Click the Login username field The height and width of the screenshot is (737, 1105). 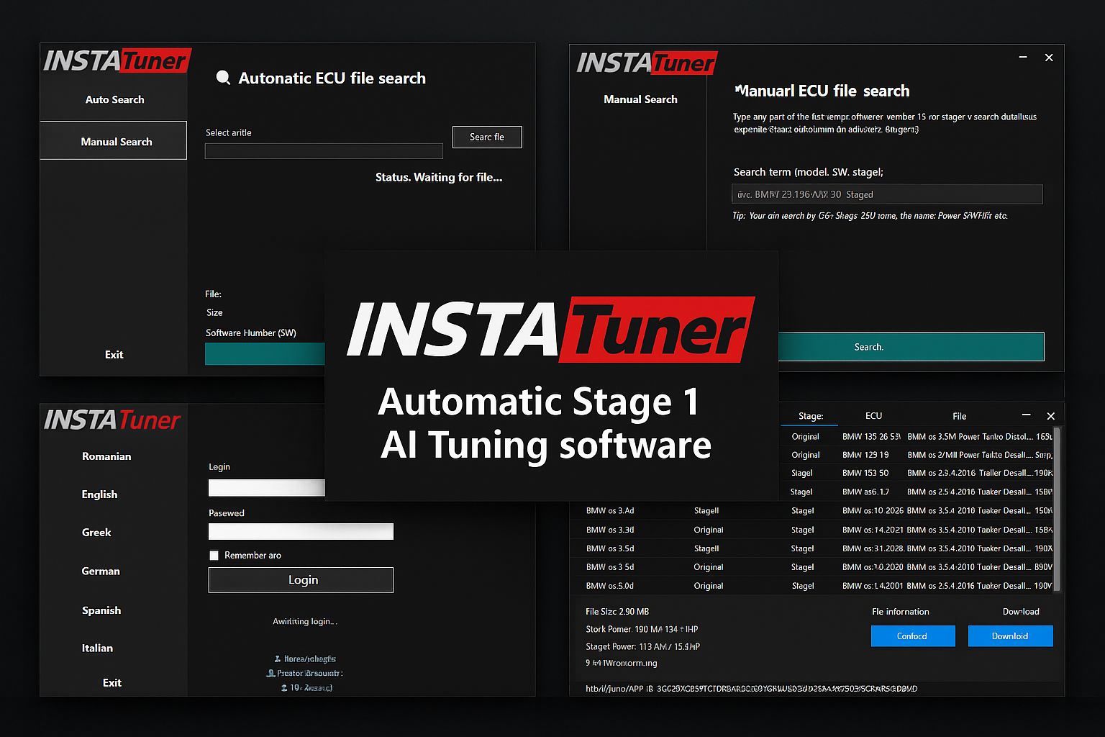click(267, 487)
